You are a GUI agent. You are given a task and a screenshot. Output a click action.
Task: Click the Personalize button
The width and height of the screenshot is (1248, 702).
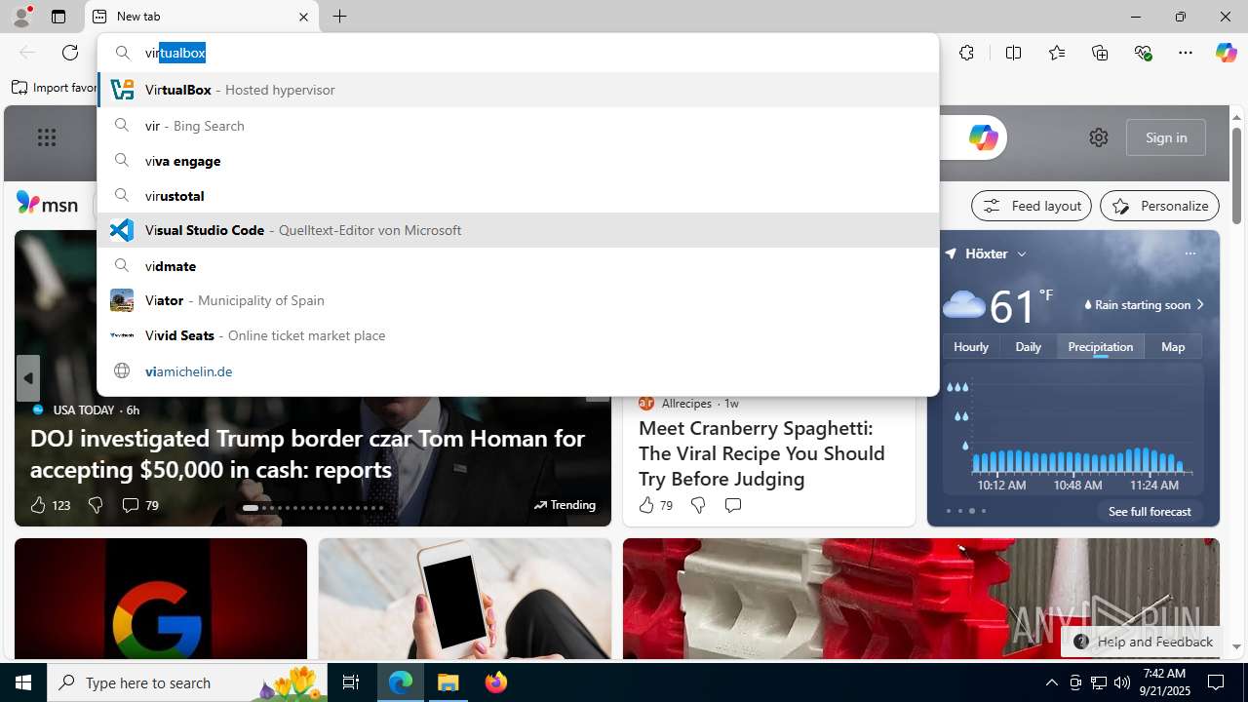pos(1159,206)
